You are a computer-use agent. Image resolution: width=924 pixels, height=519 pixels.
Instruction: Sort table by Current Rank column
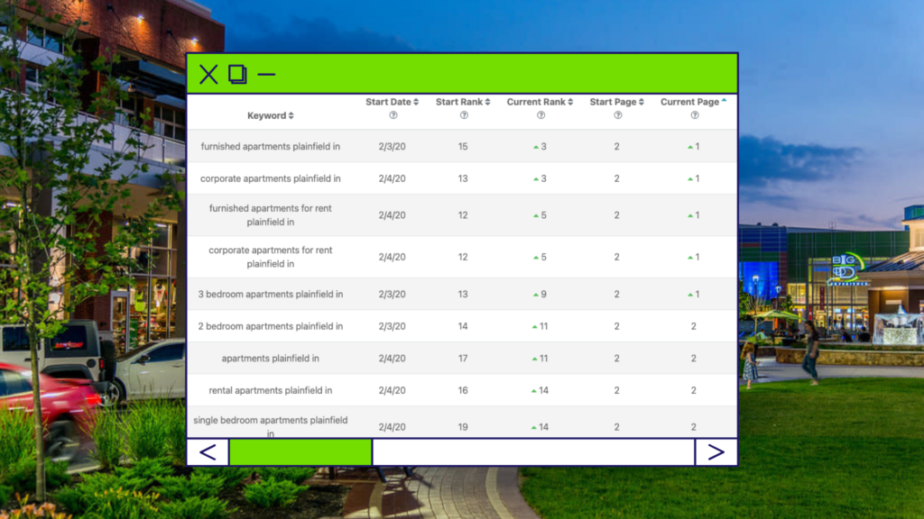tap(540, 102)
